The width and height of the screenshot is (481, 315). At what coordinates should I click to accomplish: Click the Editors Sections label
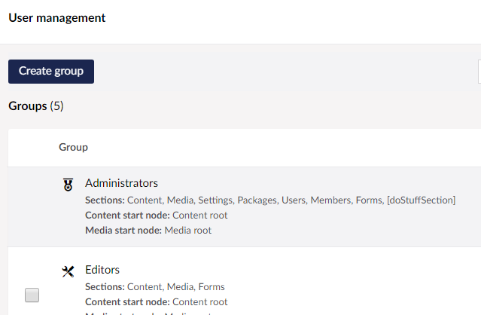point(105,287)
